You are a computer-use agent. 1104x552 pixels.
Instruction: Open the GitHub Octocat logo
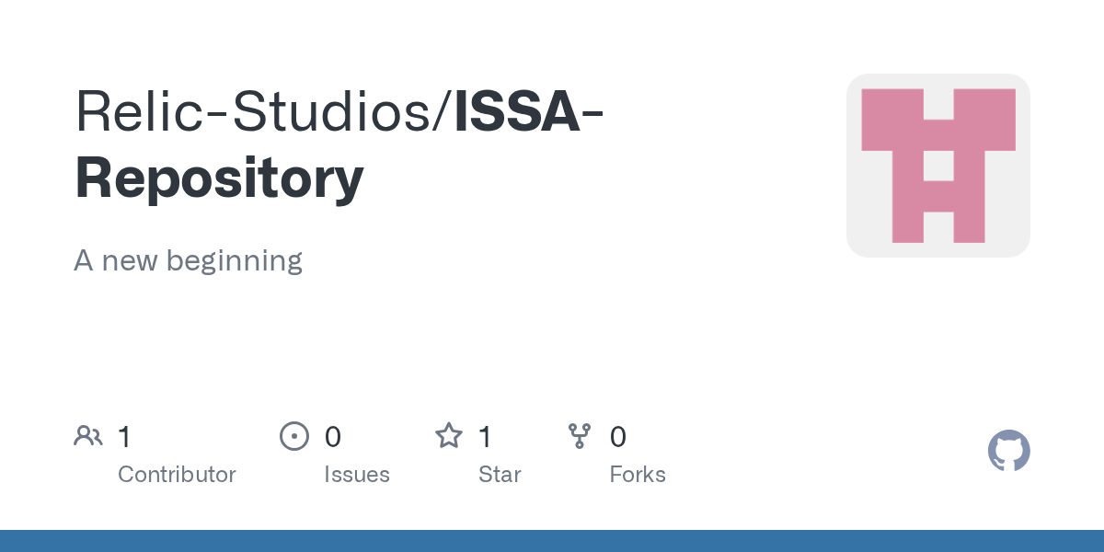point(1008,452)
